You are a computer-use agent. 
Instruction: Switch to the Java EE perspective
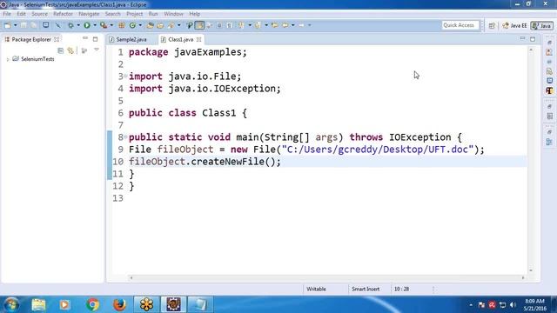(x=514, y=25)
